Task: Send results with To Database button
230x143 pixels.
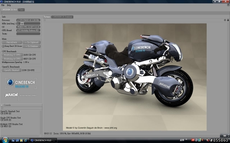Action: 32,46
